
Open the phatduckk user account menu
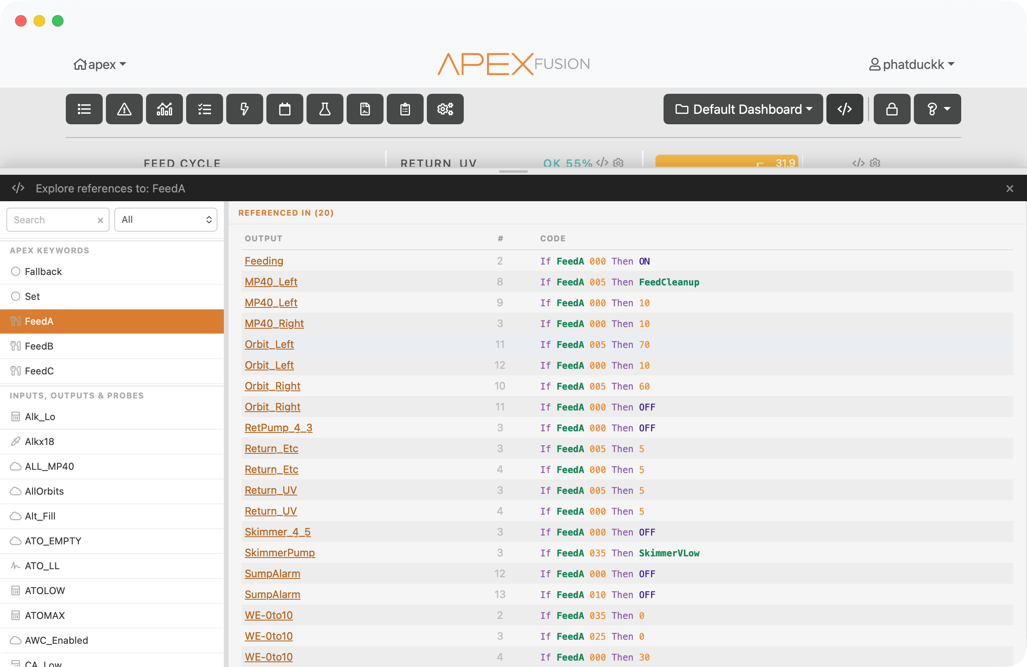(x=912, y=64)
